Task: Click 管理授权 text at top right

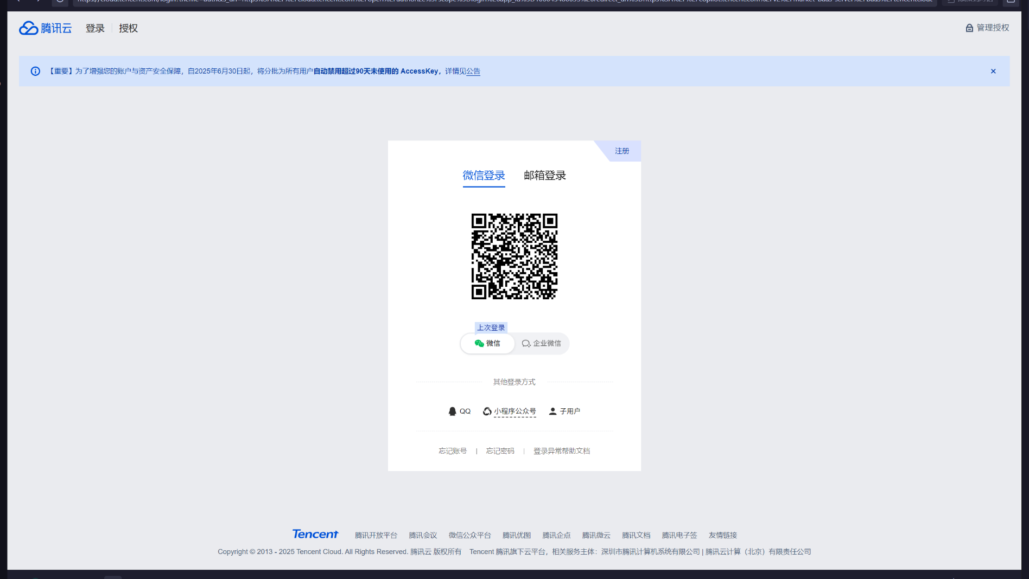Action: point(993,28)
